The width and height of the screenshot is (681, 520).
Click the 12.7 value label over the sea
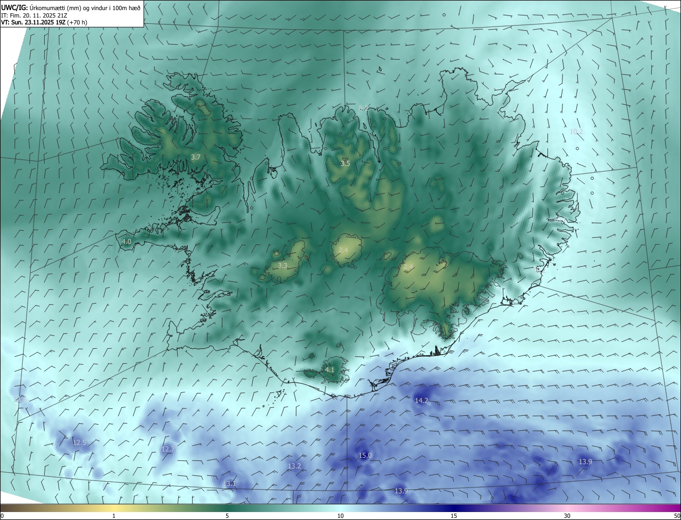(168, 449)
